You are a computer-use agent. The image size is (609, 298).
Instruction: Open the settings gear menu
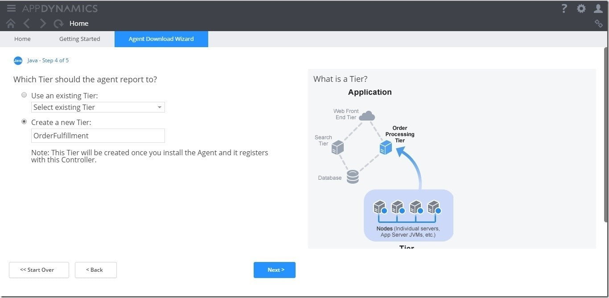(x=581, y=8)
